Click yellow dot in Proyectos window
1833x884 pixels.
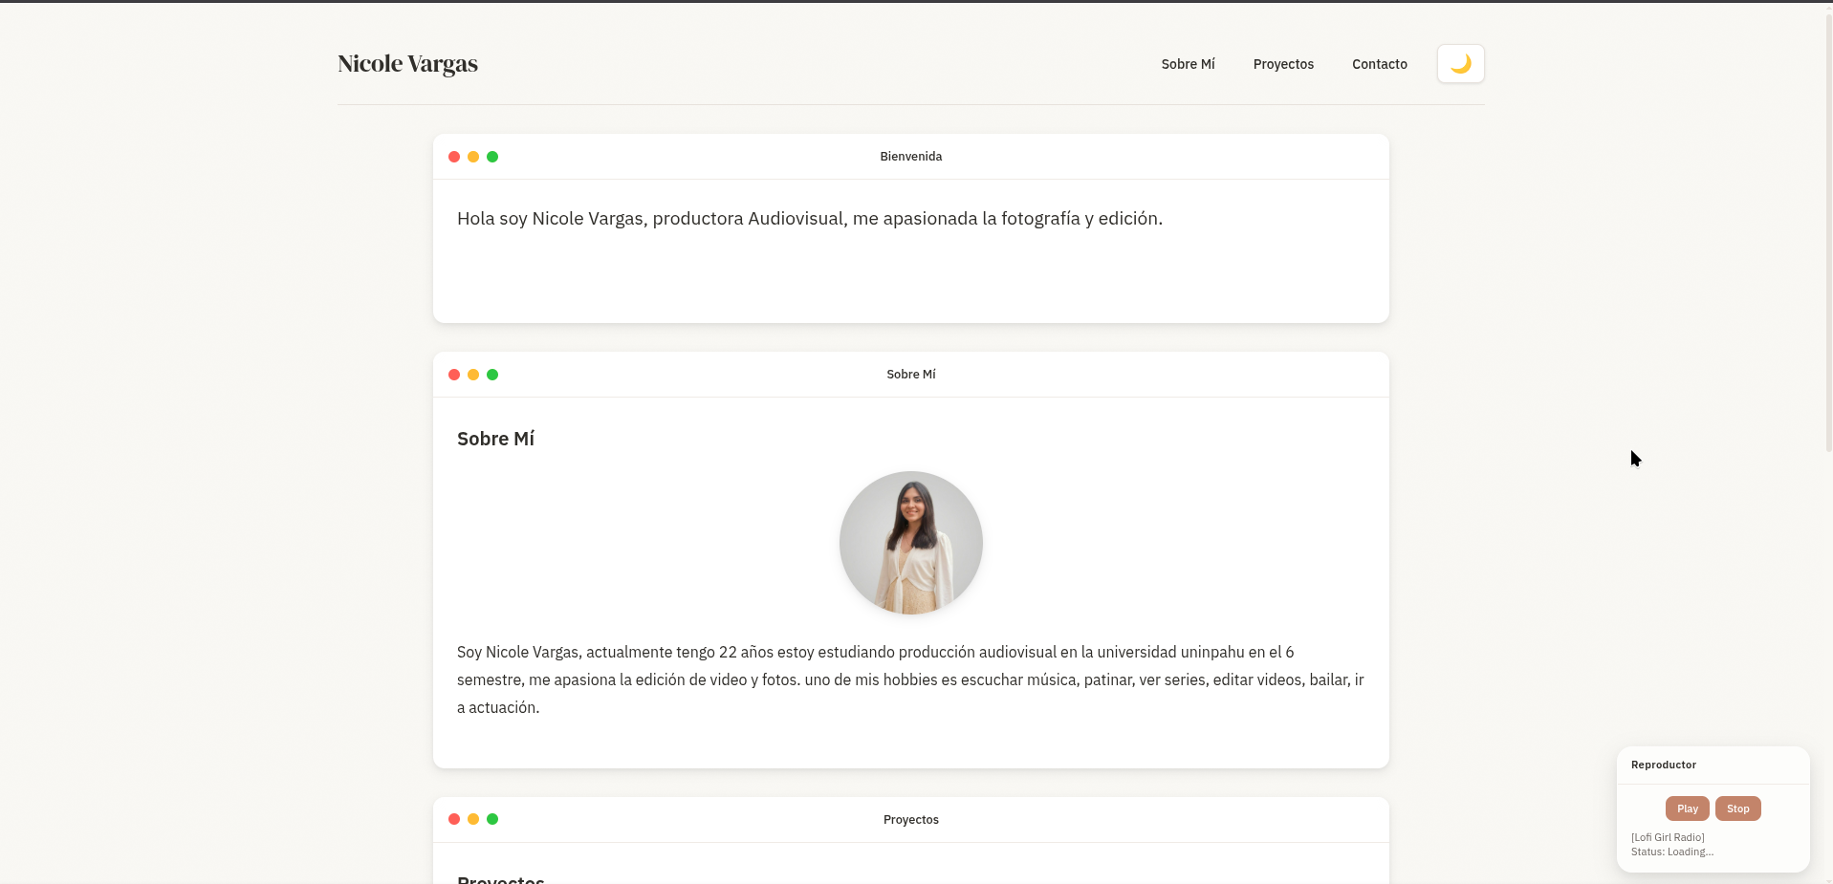(473, 819)
